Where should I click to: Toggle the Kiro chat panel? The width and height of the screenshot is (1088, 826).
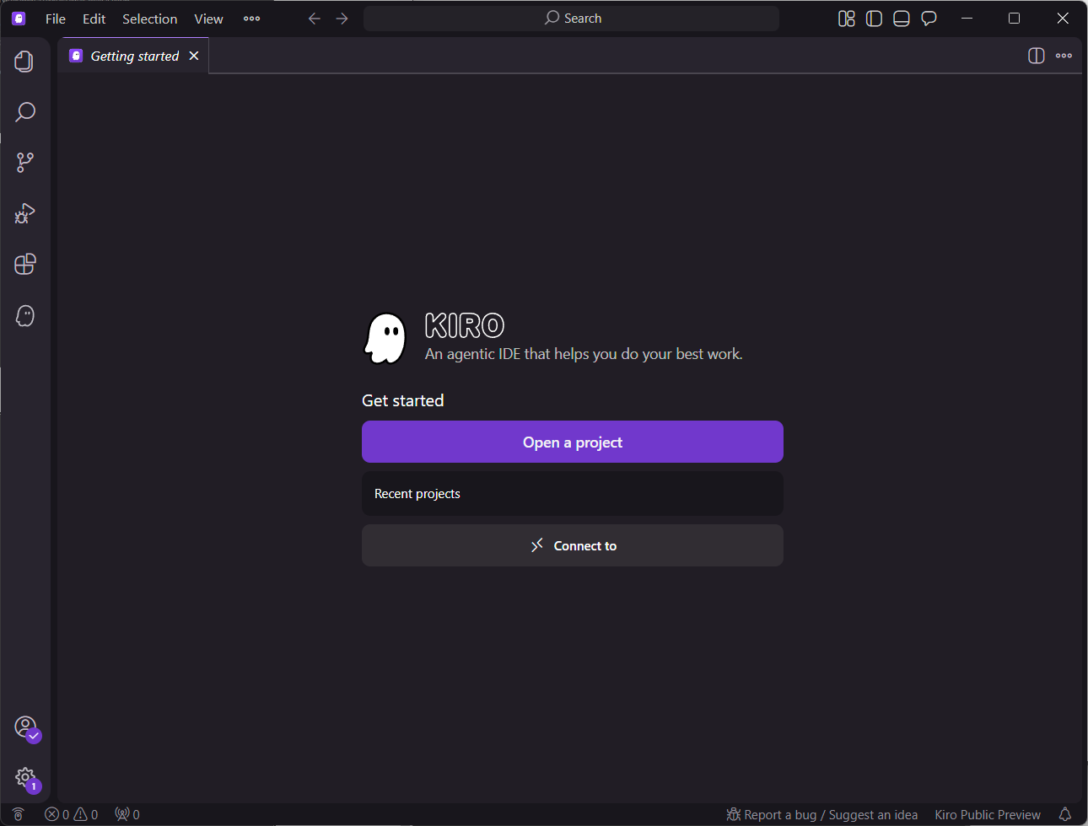(x=929, y=19)
